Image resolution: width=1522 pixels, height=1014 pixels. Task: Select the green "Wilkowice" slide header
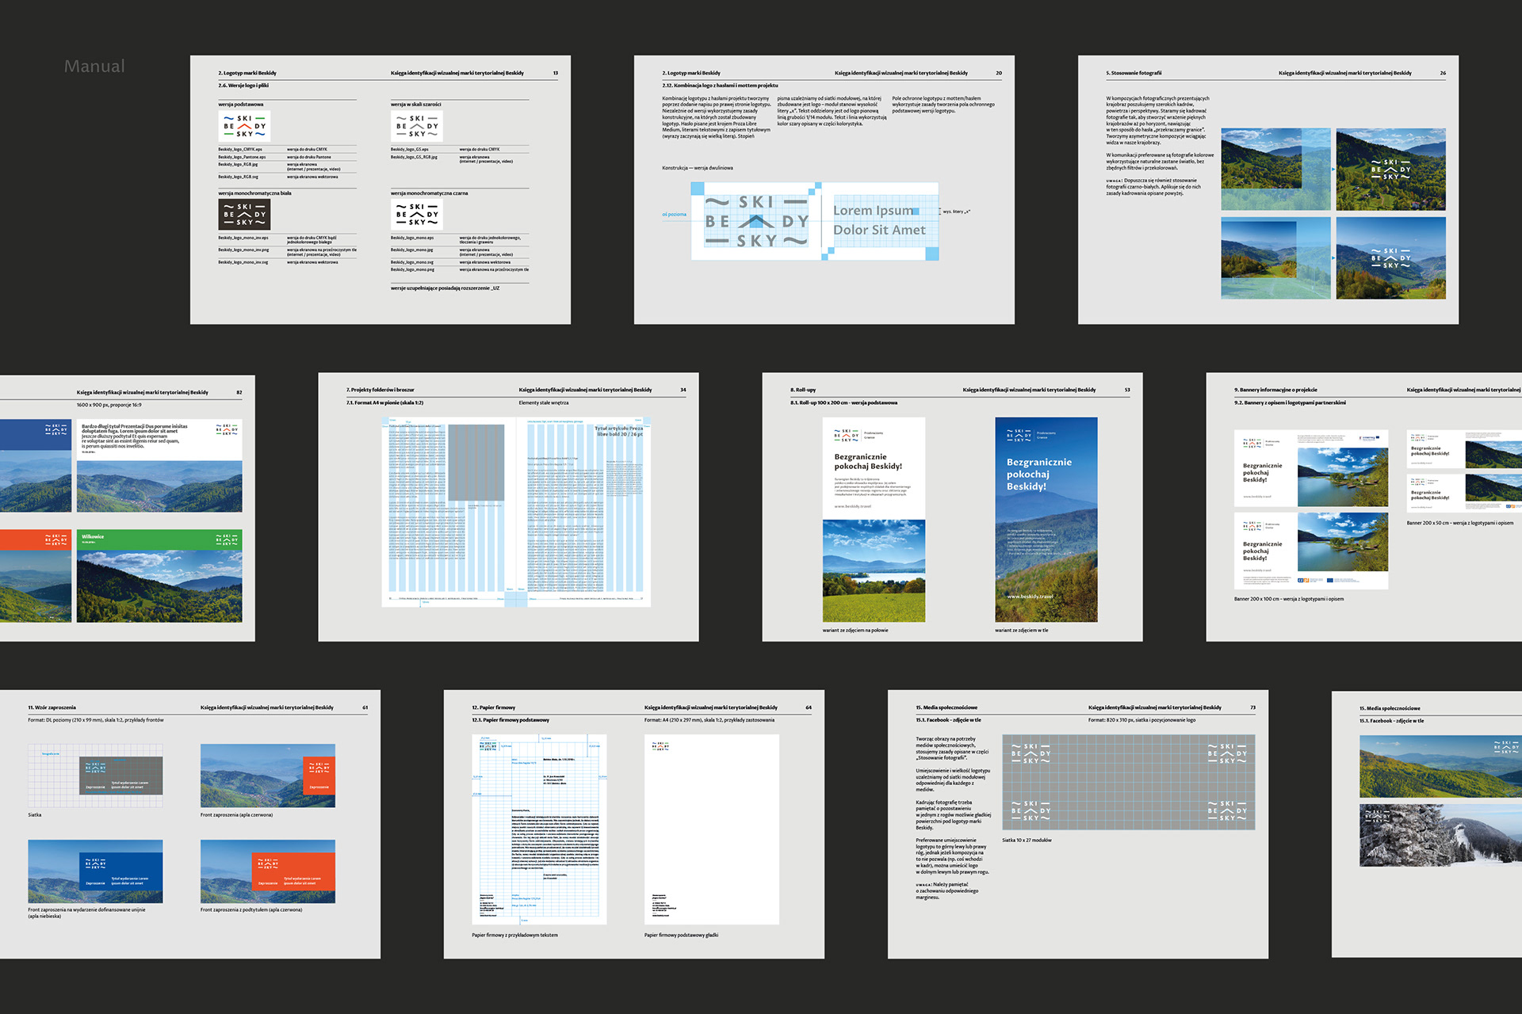pyautogui.click(x=159, y=539)
